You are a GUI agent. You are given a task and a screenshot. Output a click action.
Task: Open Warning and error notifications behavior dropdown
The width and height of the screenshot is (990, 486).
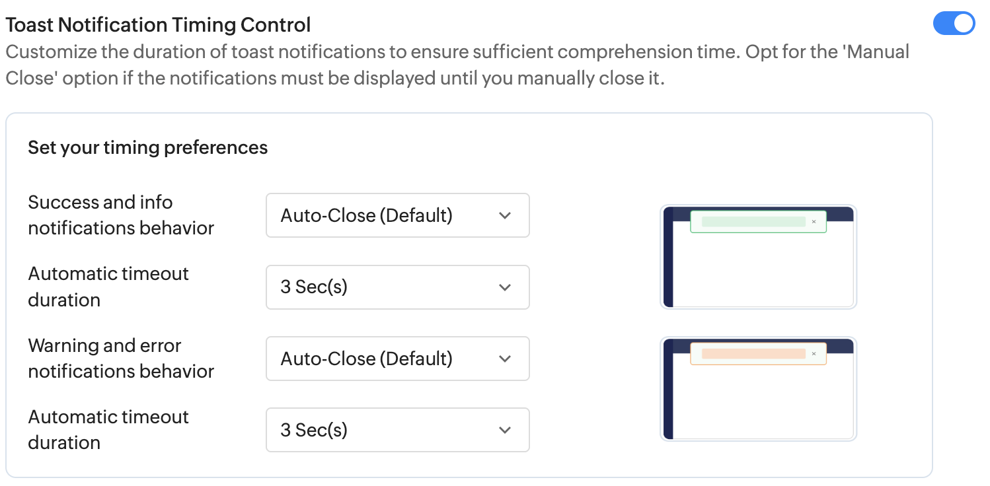point(397,359)
